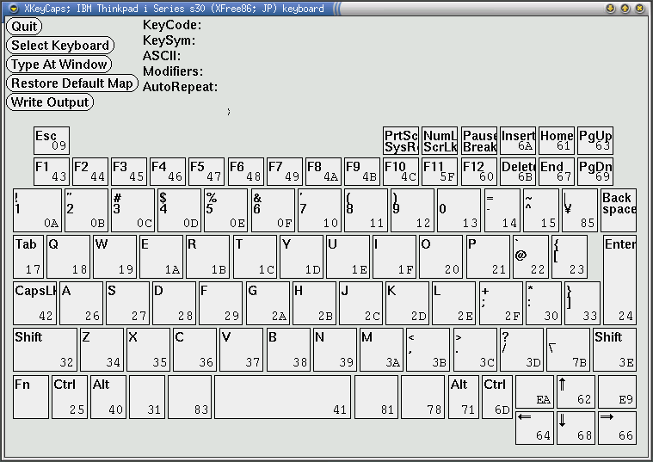653x462 pixels.
Task: Click the blank key with code 83
Action: (x=190, y=397)
